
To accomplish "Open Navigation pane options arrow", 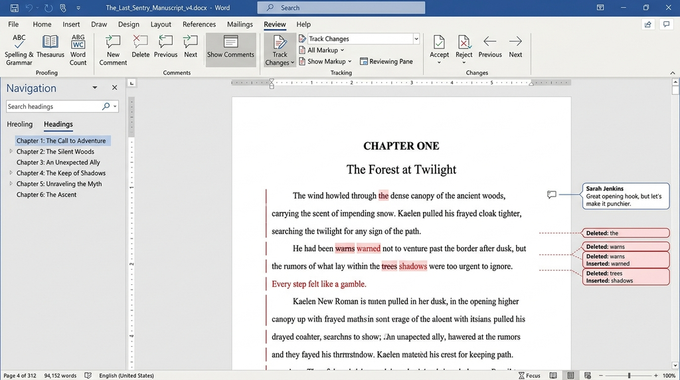I will click(94, 88).
